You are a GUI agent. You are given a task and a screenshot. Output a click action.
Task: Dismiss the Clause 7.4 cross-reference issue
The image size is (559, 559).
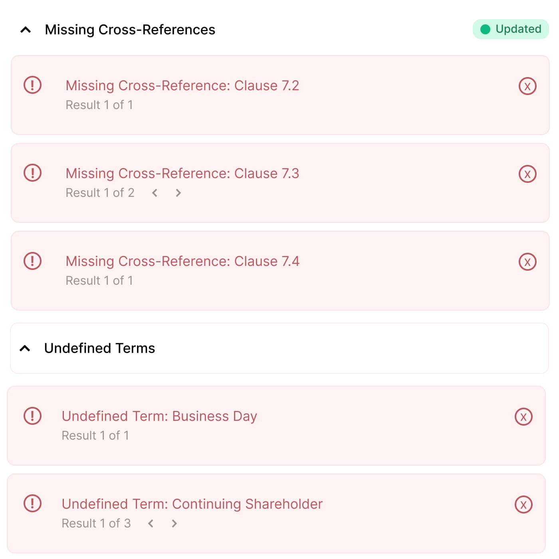527,262
